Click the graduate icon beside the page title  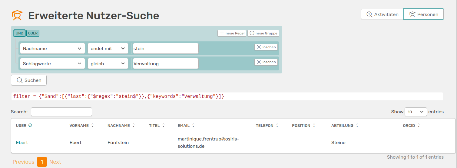[x=17, y=15]
